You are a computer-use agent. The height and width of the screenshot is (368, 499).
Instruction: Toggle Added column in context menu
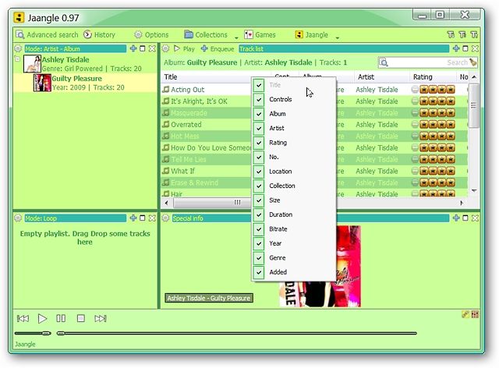pos(293,272)
